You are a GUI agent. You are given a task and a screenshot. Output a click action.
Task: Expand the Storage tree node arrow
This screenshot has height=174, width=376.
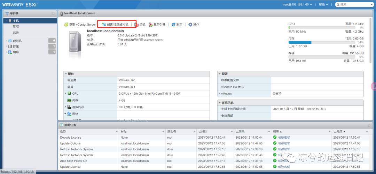[7, 46]
